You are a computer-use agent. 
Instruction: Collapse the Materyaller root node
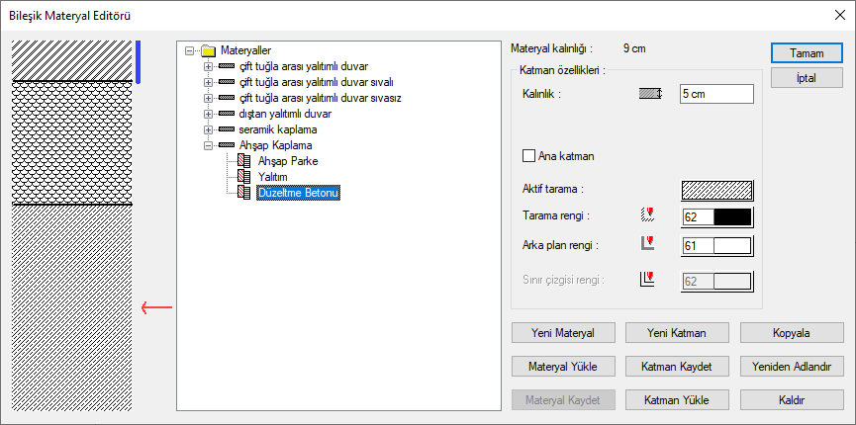point(189,50)
